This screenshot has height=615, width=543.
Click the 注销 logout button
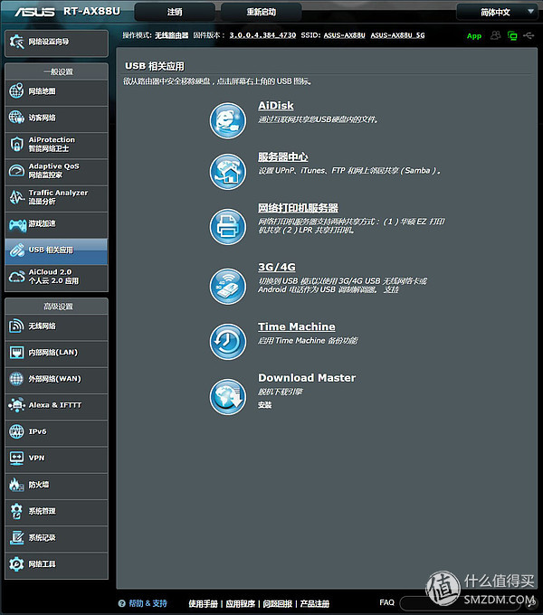click(175, 12)
